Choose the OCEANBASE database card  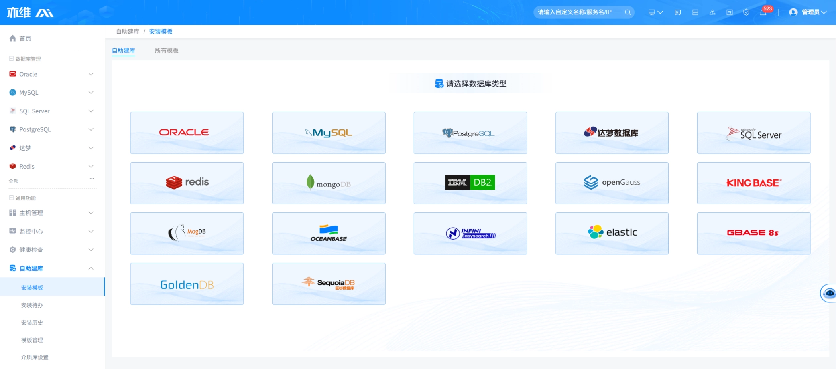point(329,233)
